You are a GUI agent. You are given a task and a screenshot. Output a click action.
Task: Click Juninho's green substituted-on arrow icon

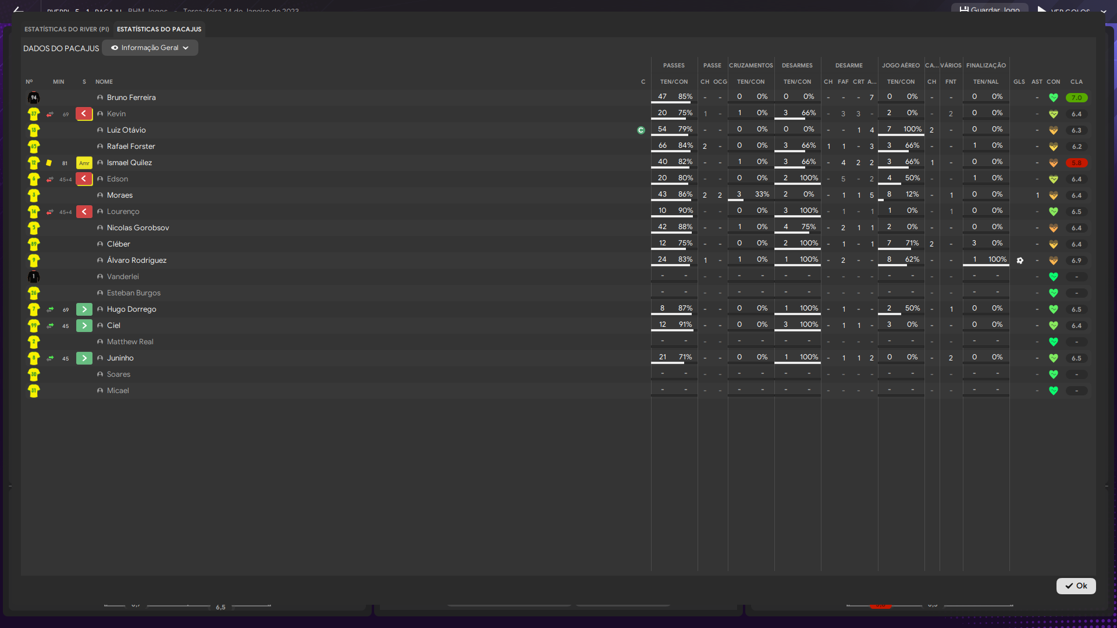click(84, 358)
